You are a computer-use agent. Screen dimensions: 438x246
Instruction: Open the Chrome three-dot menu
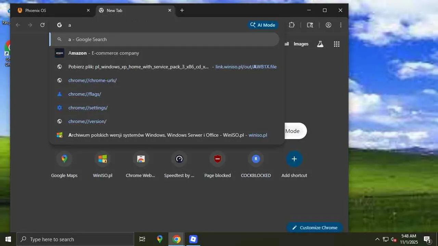pos(341,25)
